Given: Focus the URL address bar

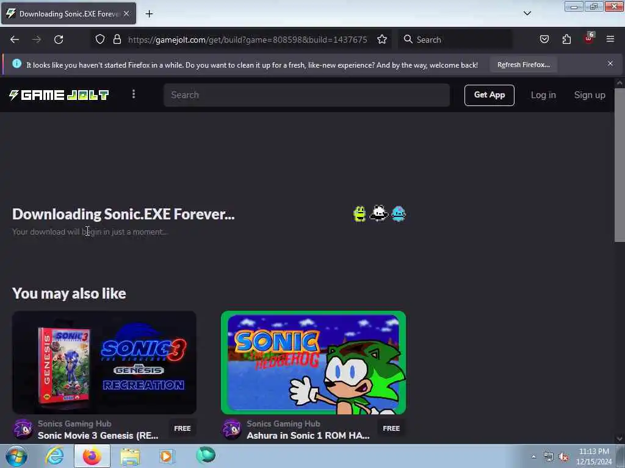Looking at the screenshot, I should [247, 40].
